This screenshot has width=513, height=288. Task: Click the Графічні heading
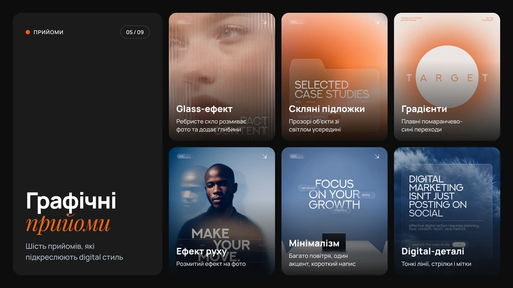[x=71, y=201]
